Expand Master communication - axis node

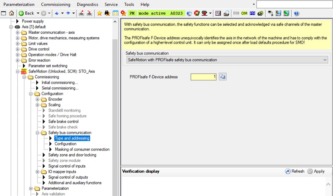click(18, 32)
